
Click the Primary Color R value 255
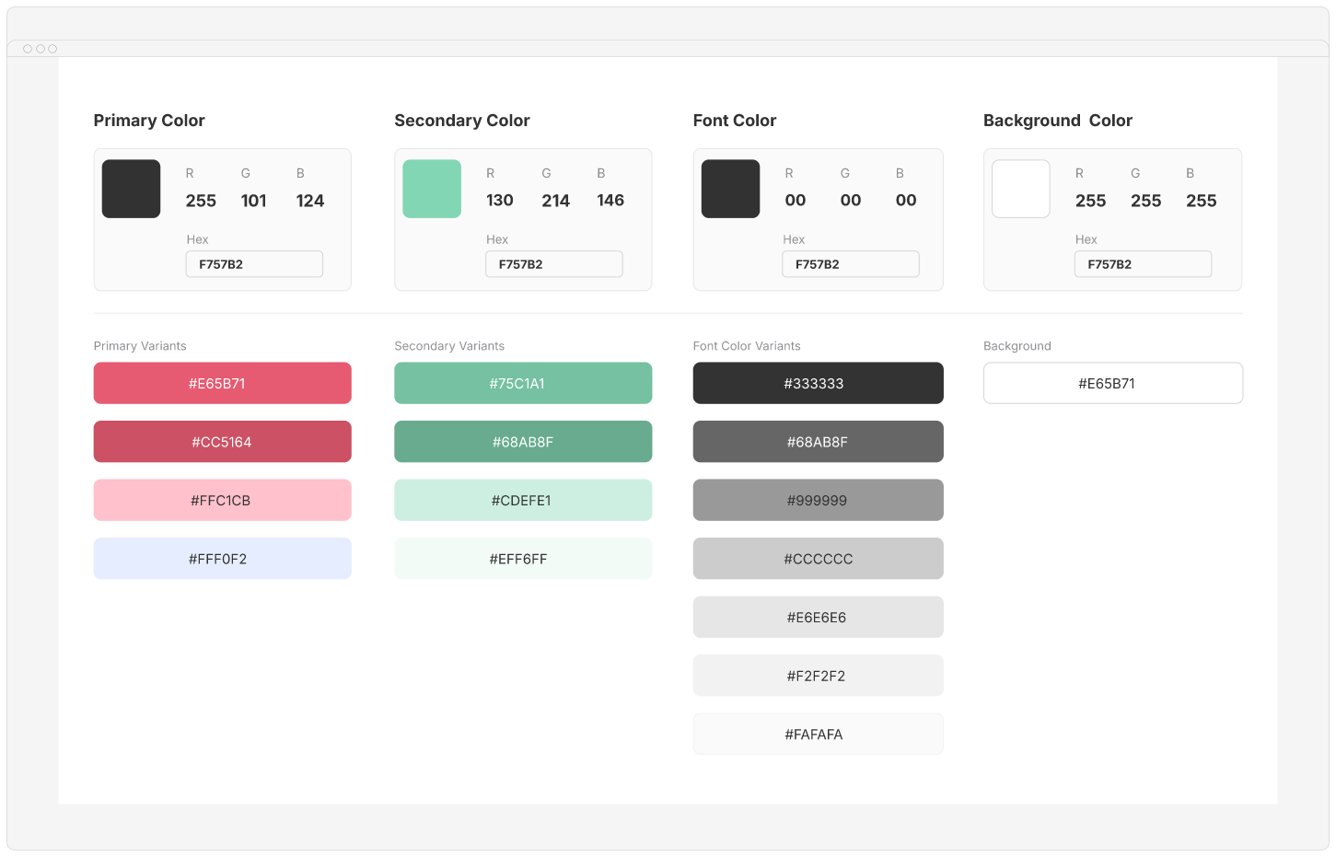(x=201, y=201)
